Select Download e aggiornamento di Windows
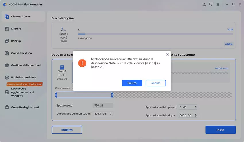The height and width of the screenshot is (142, 244). pos(22,92)
